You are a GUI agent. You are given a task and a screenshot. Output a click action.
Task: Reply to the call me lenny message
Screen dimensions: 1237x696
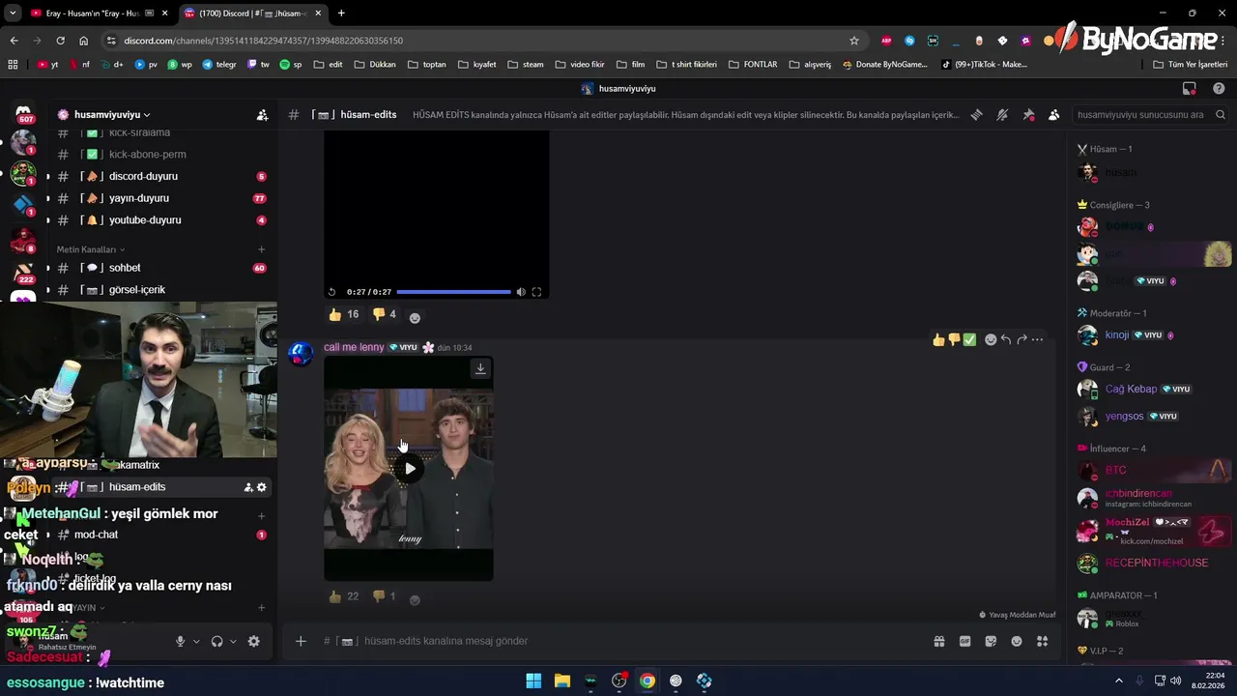pyautogui.click(x=1006, y=339)
